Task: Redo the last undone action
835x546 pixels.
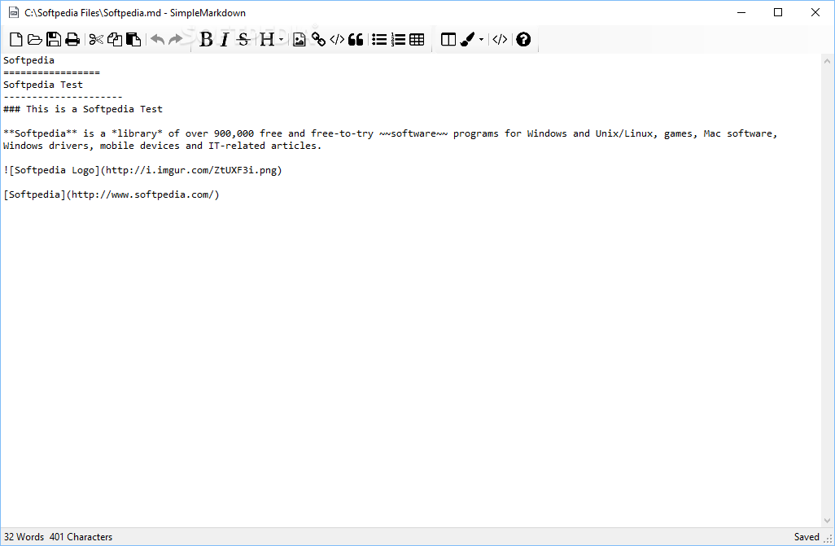Action: pos(175,39)
